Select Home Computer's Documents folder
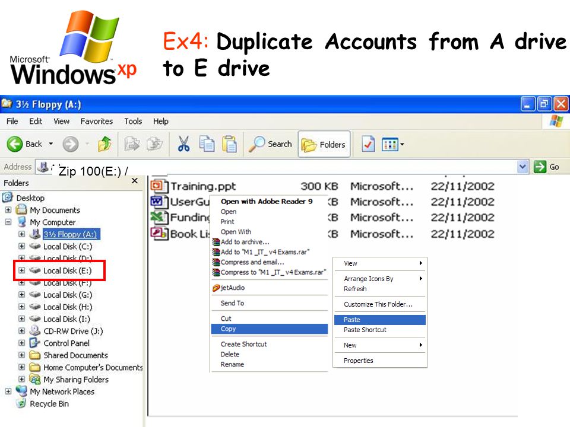570x427 pixels. click(x=93, y=368)
